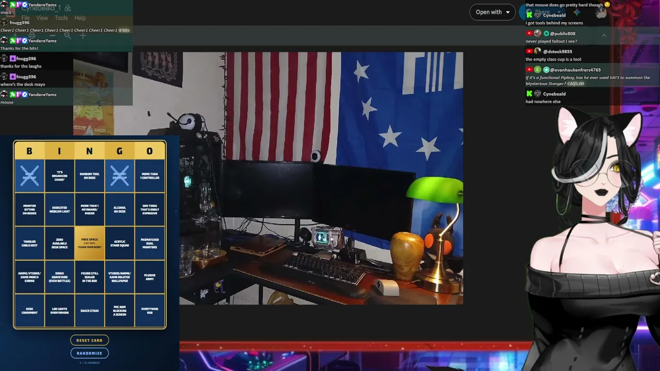This screenshot has width=660, height=371.
Task: Click the YouTube icon beside @public808
Action: pos(529,33)
